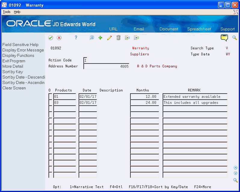Click the top-right magnifier icon
Screen dimensions: 240x192
235,38
